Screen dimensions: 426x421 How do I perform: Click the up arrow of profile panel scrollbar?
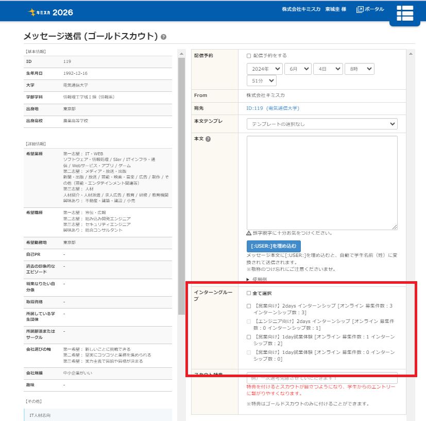click(181, 54)
